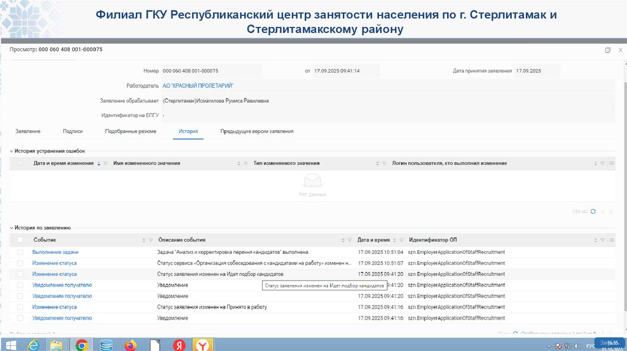The width and height of the screenshot is (627, 351).
Task: Sort by 'Дата и время' column
Action: pyautogui.click(x=395, y=240)
